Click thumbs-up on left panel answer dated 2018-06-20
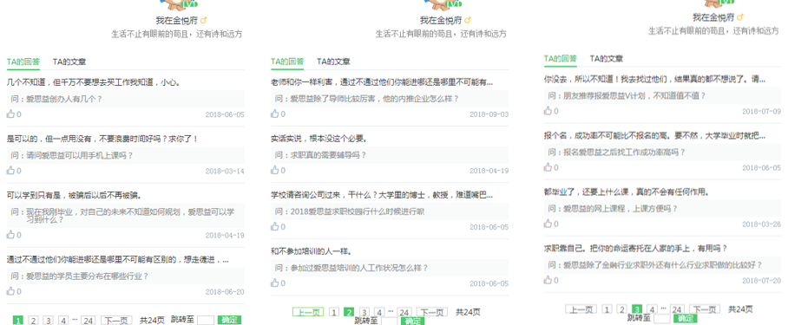Screen dimensions: 788x325 pyautogui.click(x=10, y=291)
